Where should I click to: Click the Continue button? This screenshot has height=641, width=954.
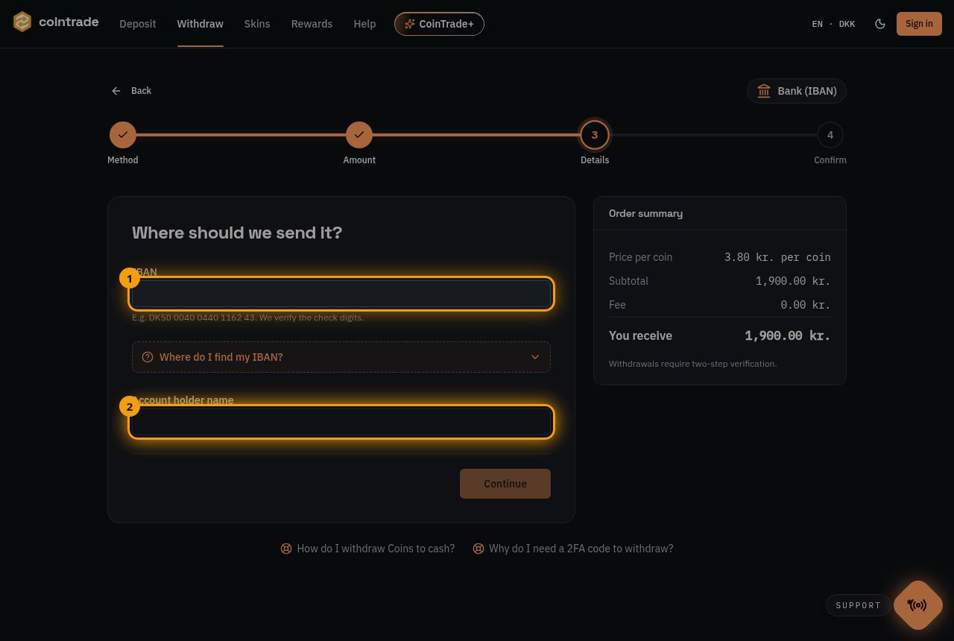[x=505, y=484]
